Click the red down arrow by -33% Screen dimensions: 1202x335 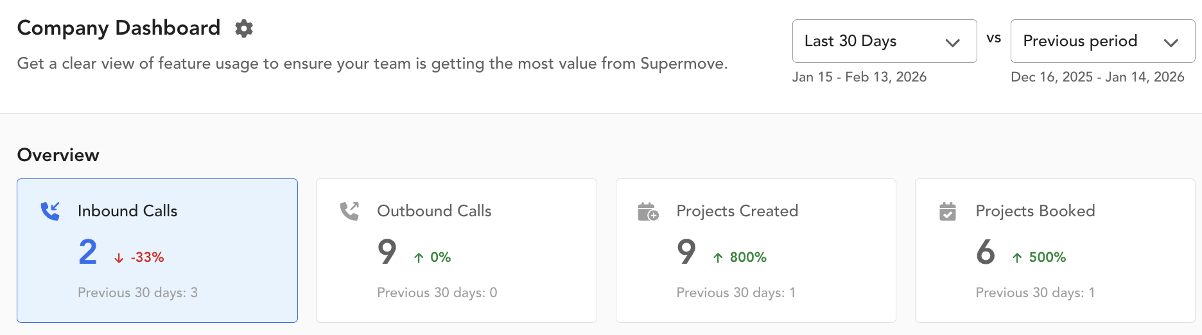119,258
